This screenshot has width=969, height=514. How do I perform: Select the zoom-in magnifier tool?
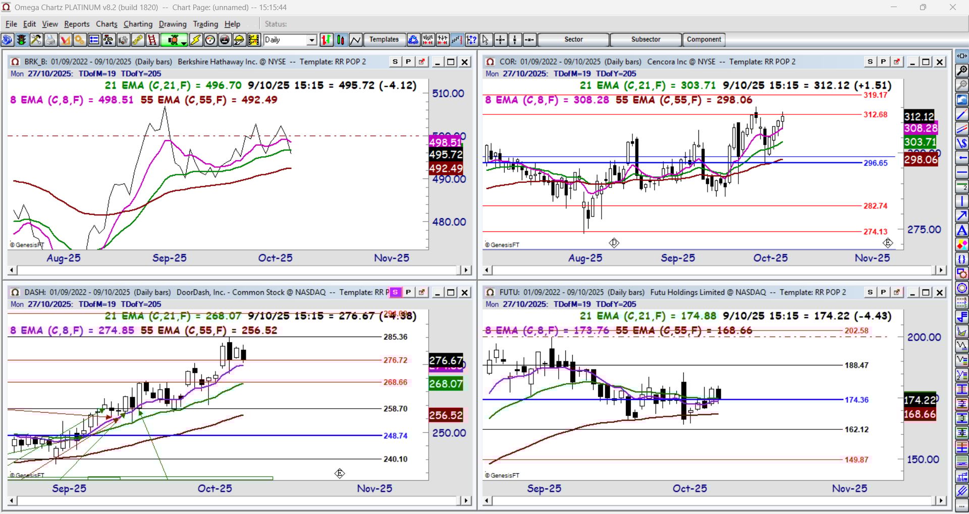click(962, 71)
